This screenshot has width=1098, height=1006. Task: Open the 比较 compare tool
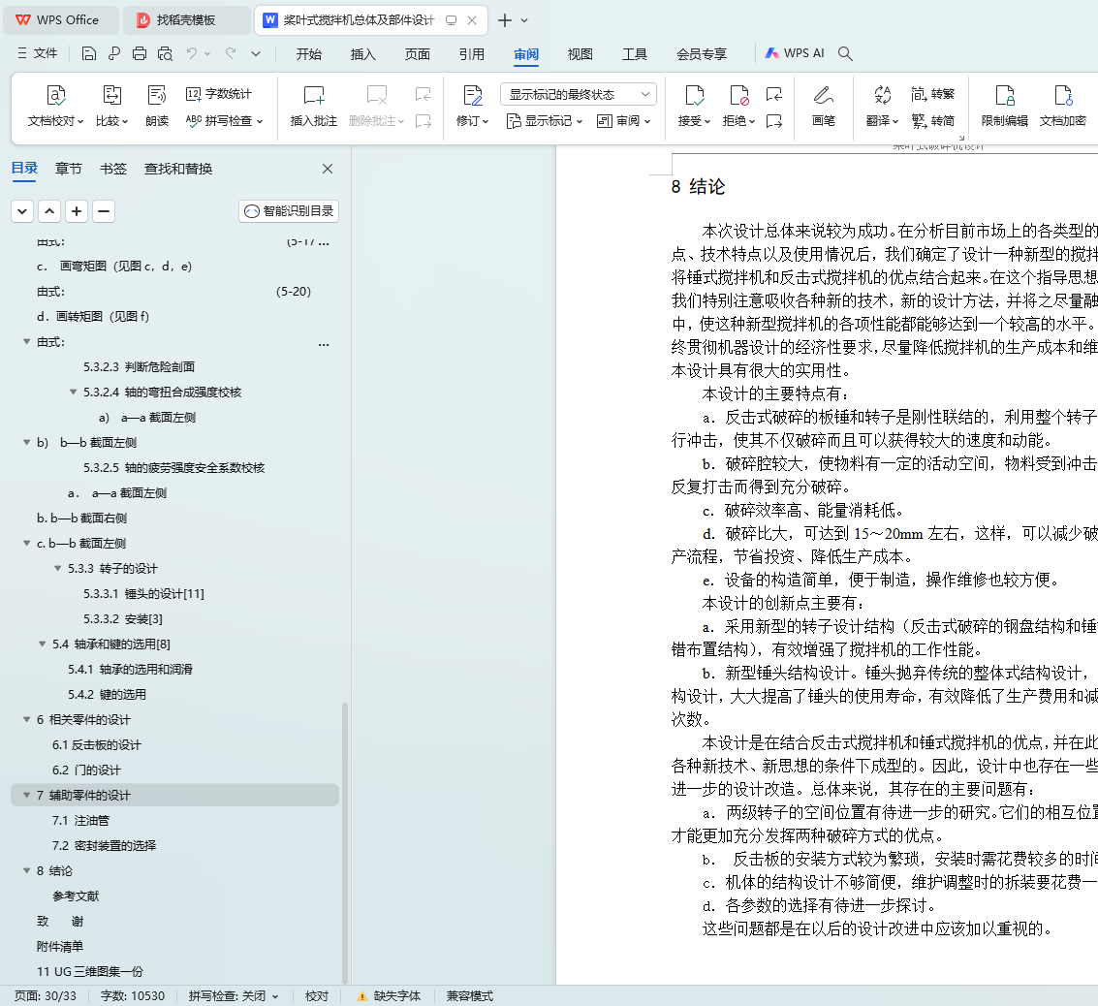click(112, 107)
